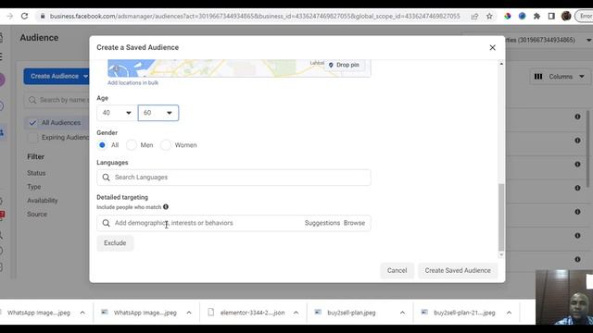Open the Source filter

pos(37,214)
